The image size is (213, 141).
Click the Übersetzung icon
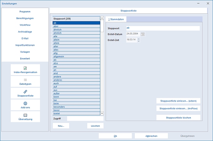(25, 115)
